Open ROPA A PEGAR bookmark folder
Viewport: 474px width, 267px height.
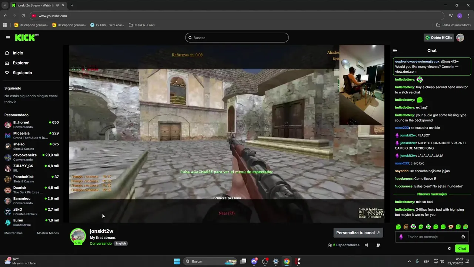pyautogui.click(x=142, y=25)
